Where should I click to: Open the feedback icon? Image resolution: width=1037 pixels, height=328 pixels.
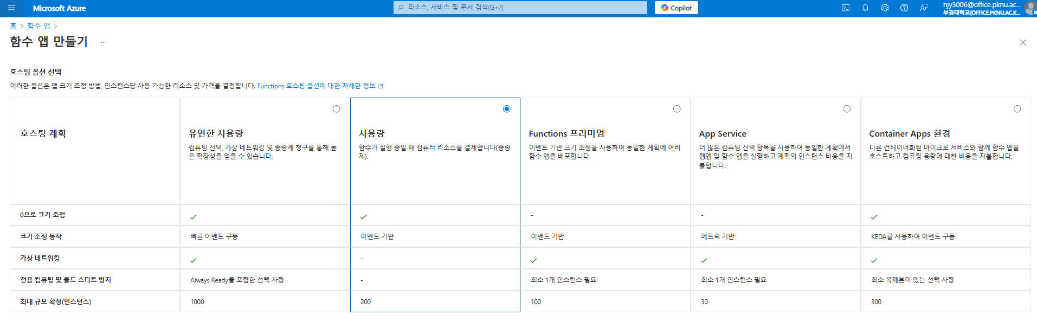[924, 8]
